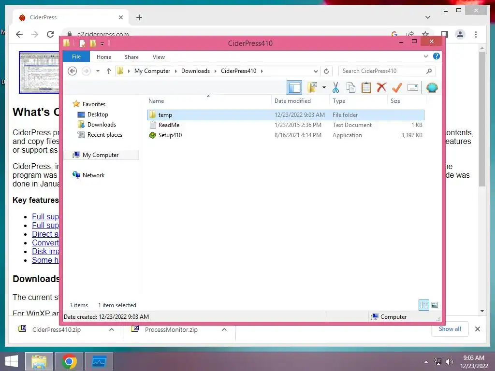The width and height of the screenshot is (495, 371).
Task: Go back in Explorer navigation
Action: (x=73, y=71)
